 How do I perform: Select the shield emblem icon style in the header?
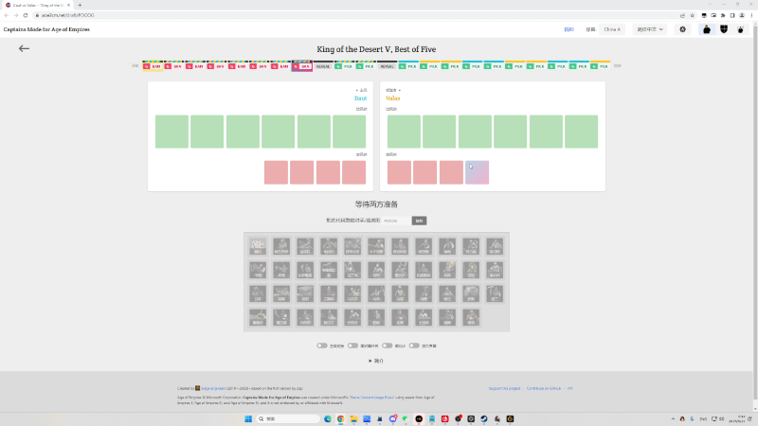(x=724, y=29)
